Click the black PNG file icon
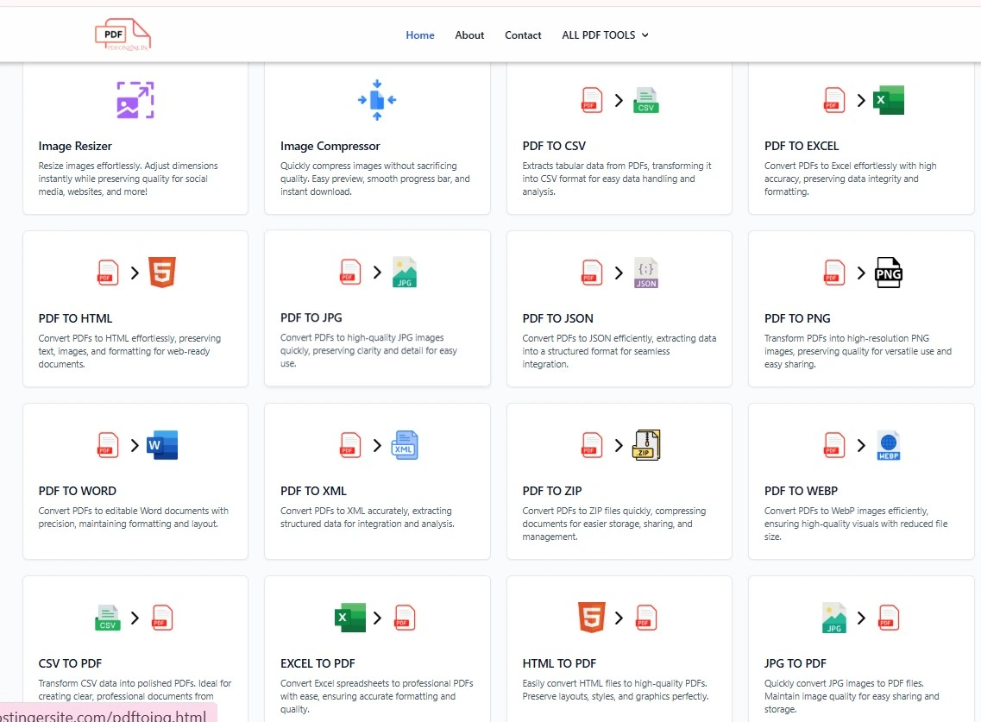Viewport: 981px width, 722px height. coord(888,273)
